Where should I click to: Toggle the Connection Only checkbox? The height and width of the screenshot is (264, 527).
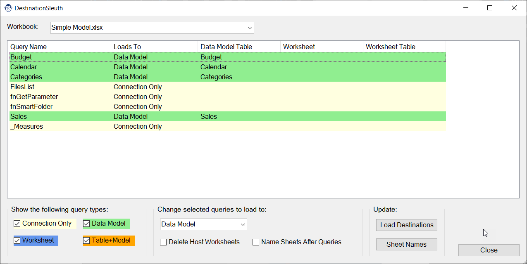(x=17, y=224)
